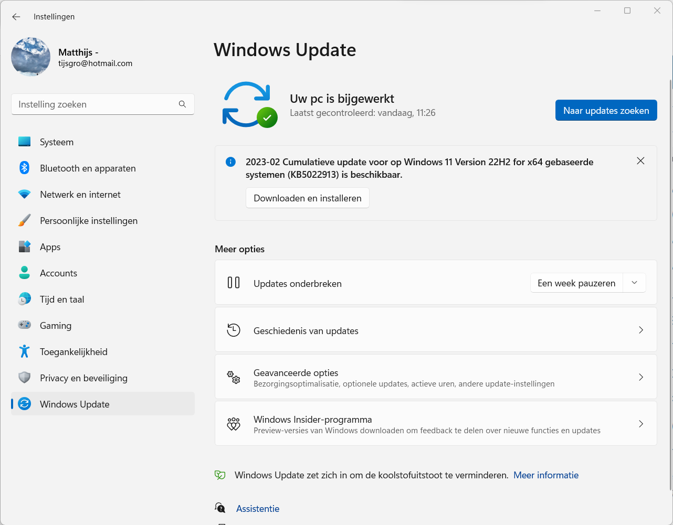Click the Matthijs profile picture
Screen dimensions: 673x525
(31, 57)
